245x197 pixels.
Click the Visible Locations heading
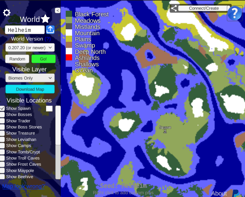29,100
